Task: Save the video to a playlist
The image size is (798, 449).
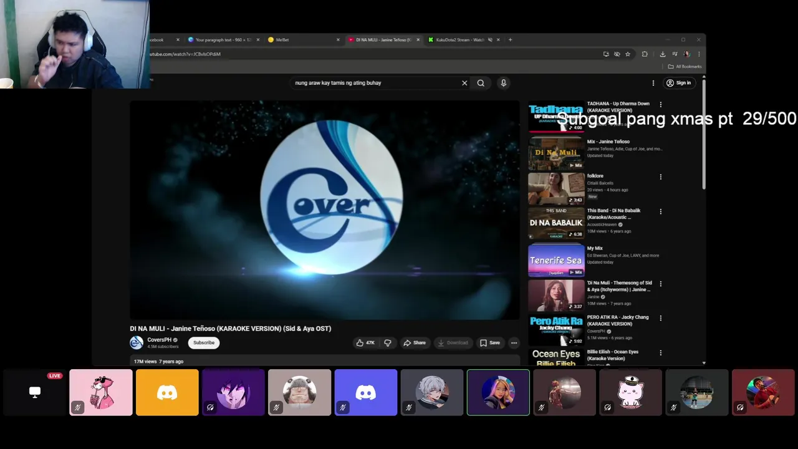Action: point(489,342)
